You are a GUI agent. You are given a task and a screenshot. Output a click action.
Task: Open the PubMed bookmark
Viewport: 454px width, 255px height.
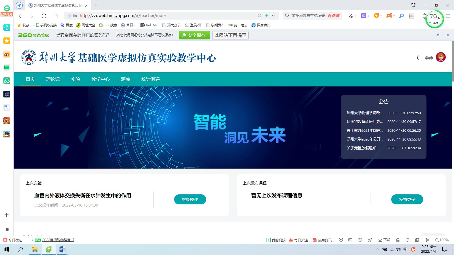149,25
